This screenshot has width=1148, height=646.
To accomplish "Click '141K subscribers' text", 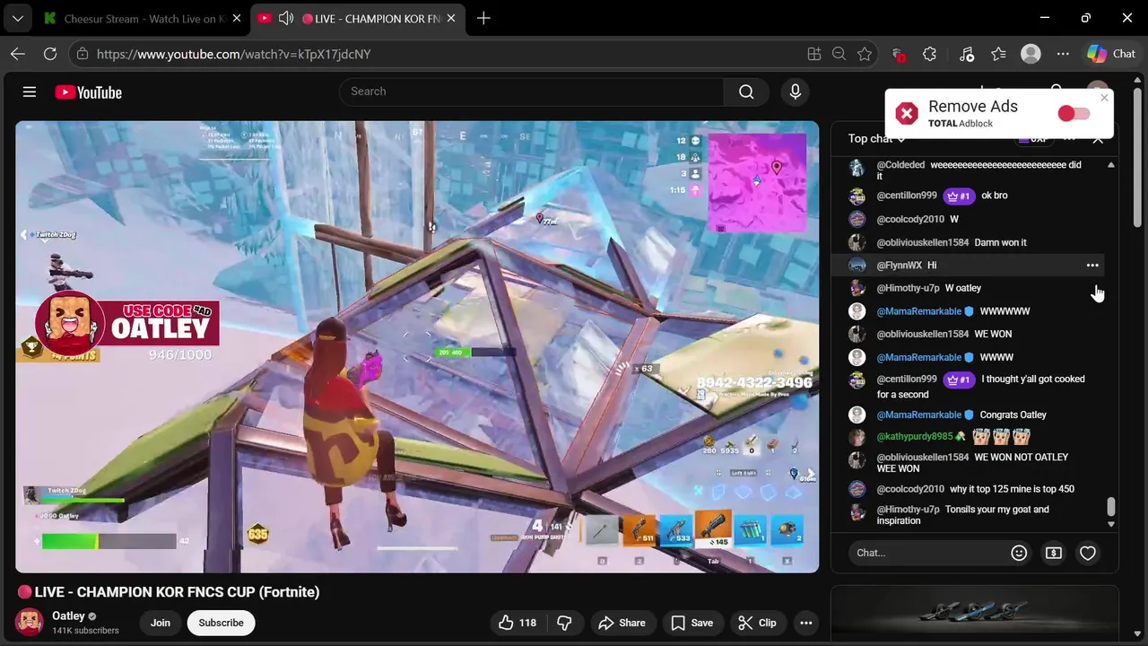I will (85, 631).
